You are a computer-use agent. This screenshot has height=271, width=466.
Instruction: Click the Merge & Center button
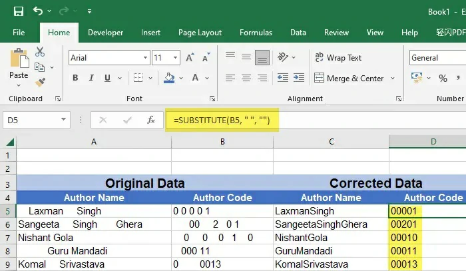[349, 79]
